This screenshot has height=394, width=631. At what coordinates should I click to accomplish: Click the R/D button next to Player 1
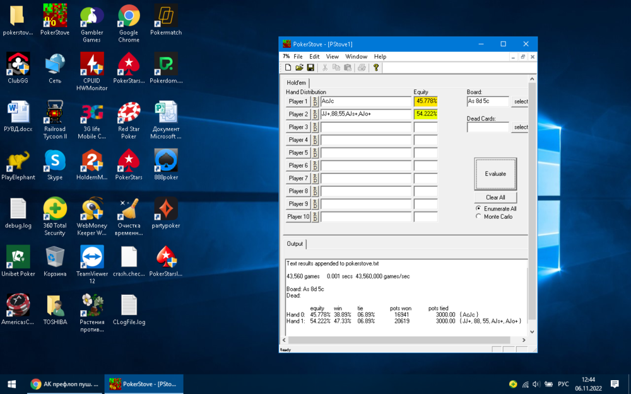pos(315,101)
